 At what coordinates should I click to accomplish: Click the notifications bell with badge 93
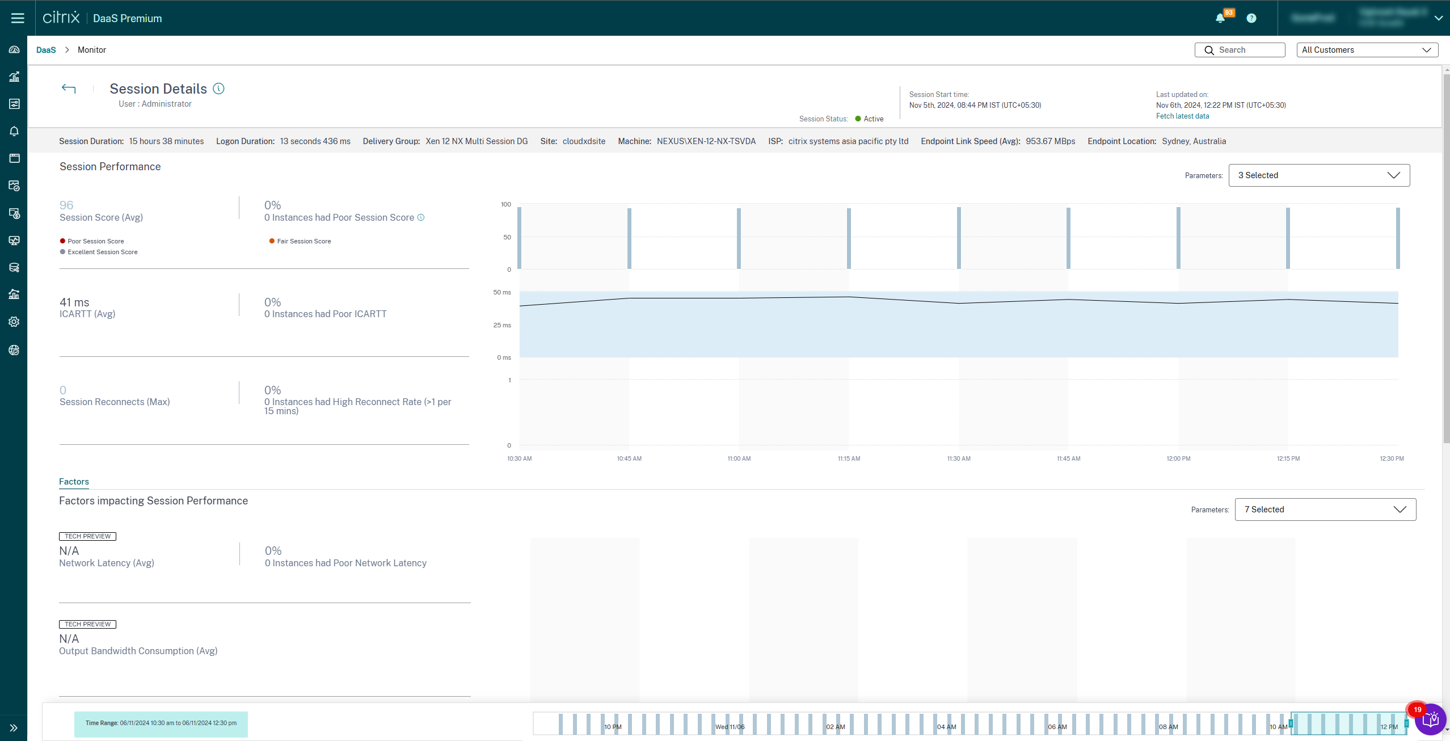point(1220,18)
